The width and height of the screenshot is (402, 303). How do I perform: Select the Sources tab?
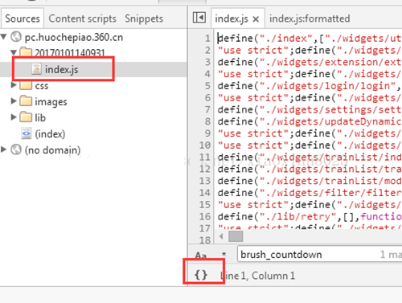click(x=23, y=18)
